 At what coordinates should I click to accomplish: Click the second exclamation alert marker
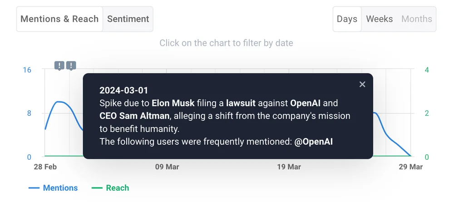(x=71, y=66)
